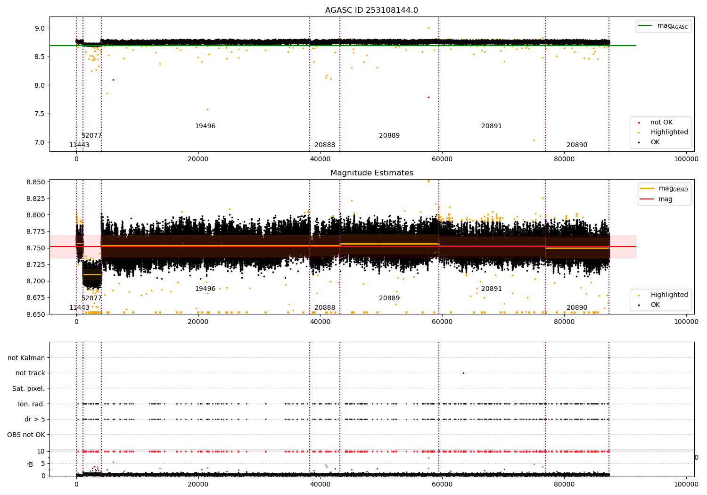Click obsid label 20891 in the middle plot
This screenshot has width=707, height=495.
coord(492,289)
